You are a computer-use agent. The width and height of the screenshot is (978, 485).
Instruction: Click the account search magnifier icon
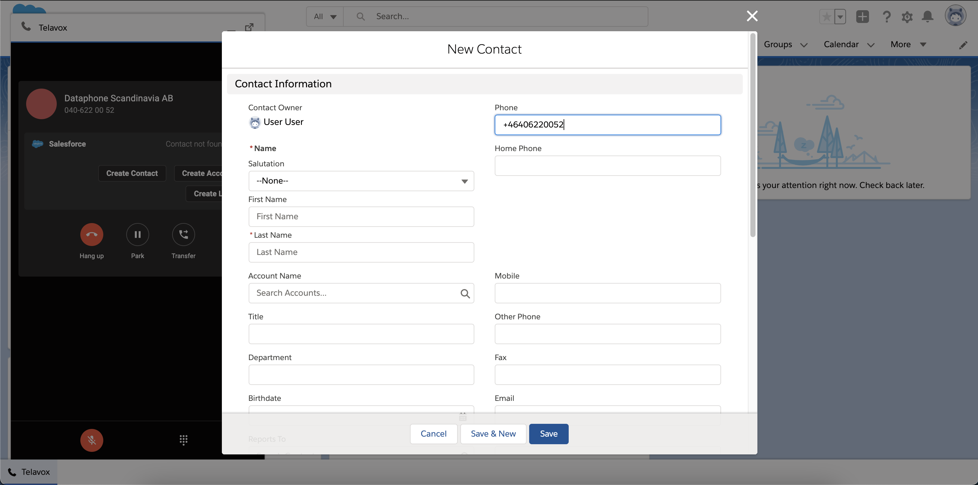pos(465,293)
